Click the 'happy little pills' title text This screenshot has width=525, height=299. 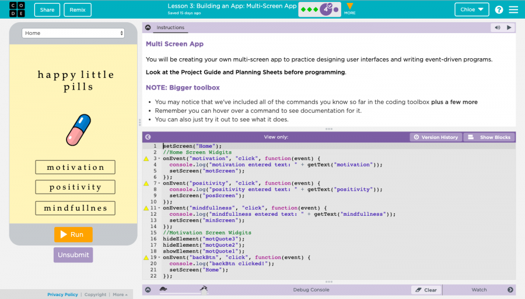click(76, 80)
